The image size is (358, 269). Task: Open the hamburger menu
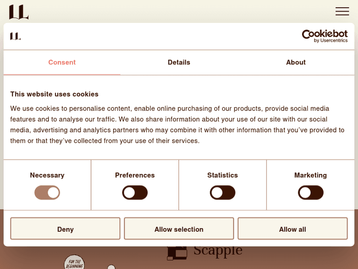coord(342,11)
